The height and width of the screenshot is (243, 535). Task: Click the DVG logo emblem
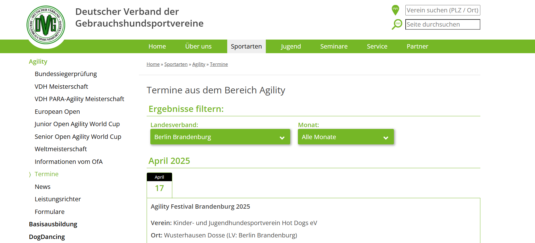pos(46,25)
